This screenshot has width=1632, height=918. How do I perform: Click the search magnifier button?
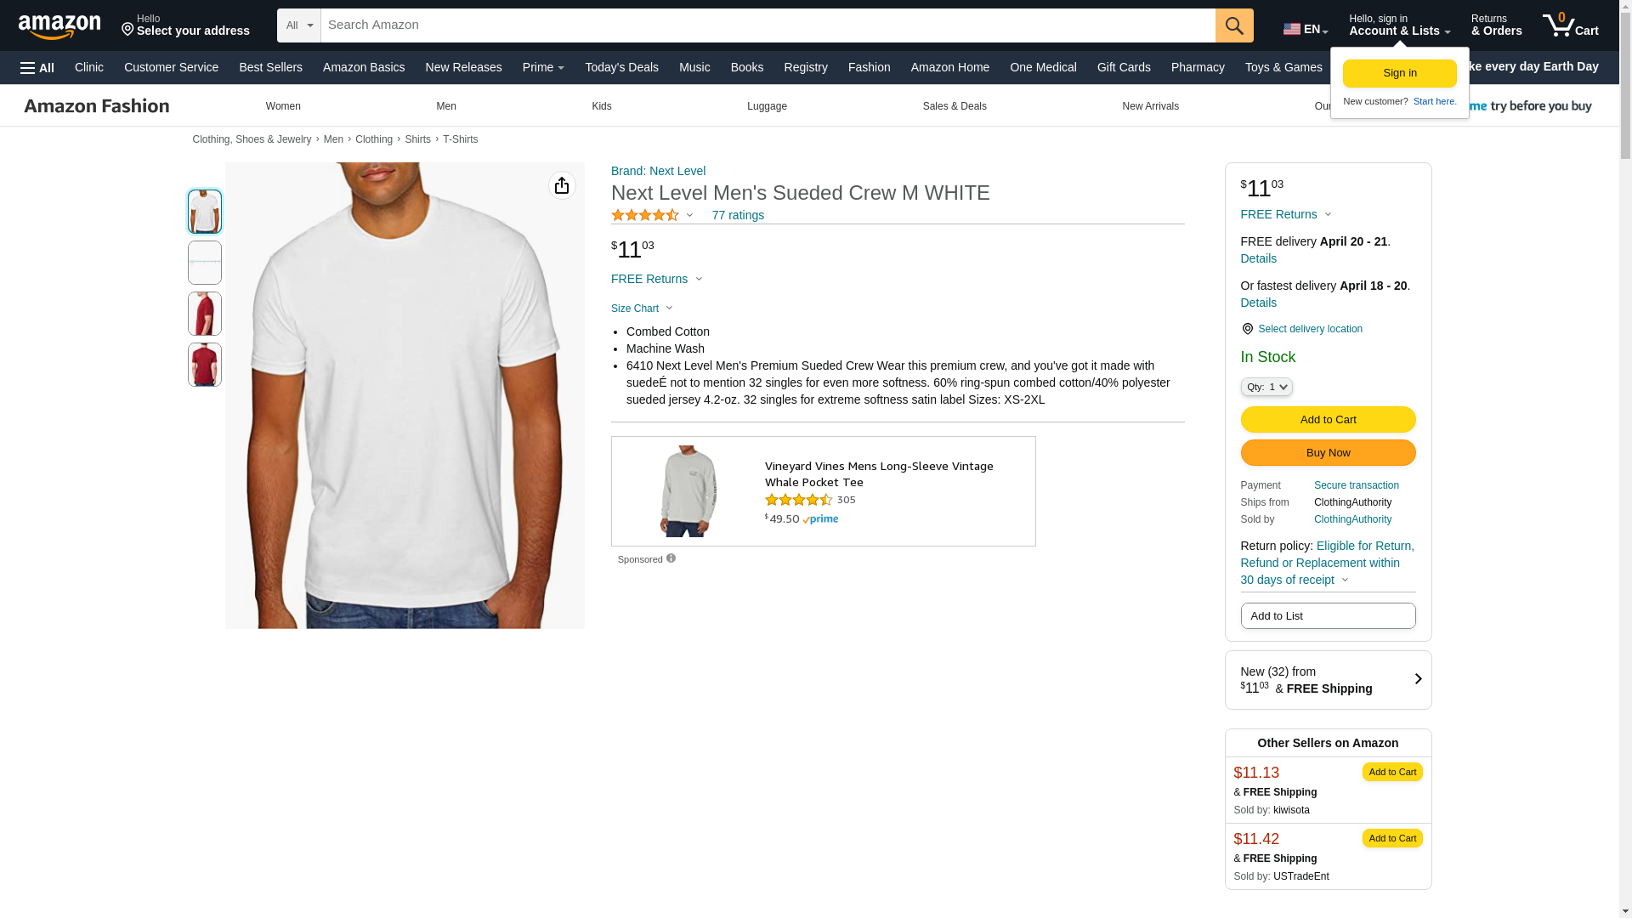(1234, 25)
